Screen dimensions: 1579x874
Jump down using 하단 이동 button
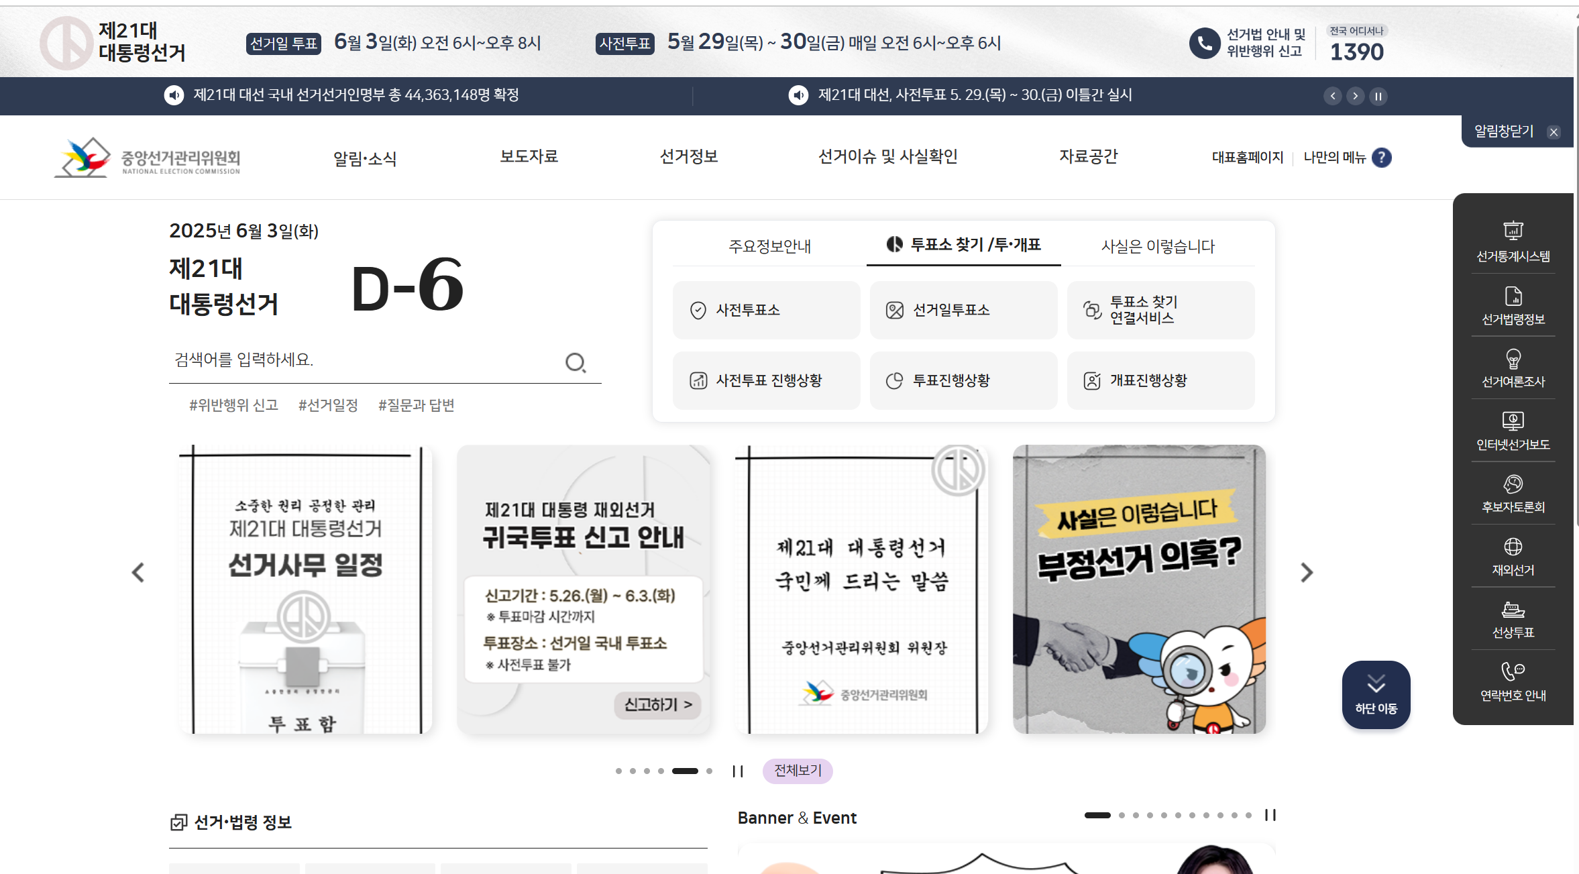(x=1376, y=694)
